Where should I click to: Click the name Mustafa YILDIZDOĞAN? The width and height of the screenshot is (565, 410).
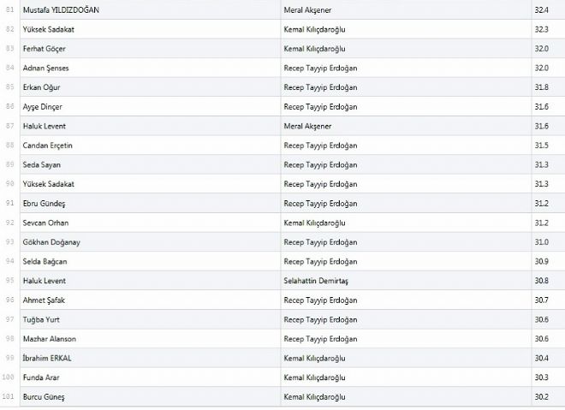63,9
